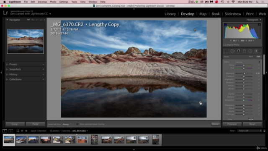
Task: Open the _MG_6370.CR2 filmstrip source dropdown
Action: [x=80, y=131]
